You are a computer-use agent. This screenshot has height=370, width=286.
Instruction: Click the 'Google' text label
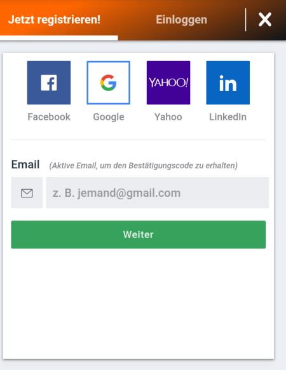(x=109, y=117)
